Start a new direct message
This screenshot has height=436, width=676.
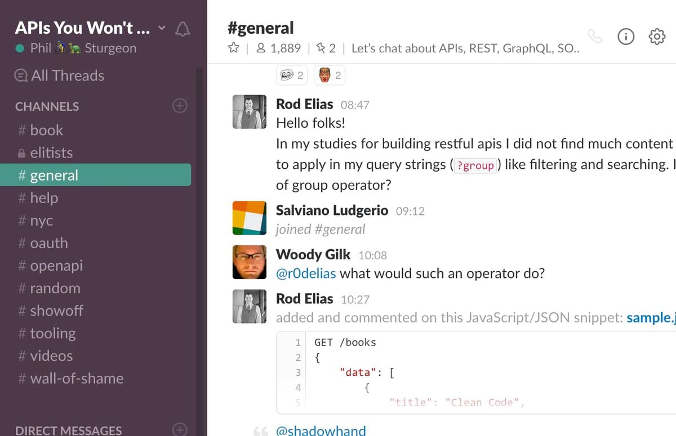(x=179, y=429)
